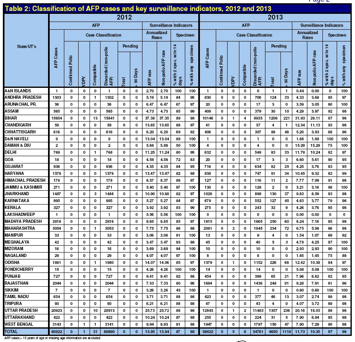
Task: Click the 2013 'Specimen' header
Action: click(x=337, y=35)
